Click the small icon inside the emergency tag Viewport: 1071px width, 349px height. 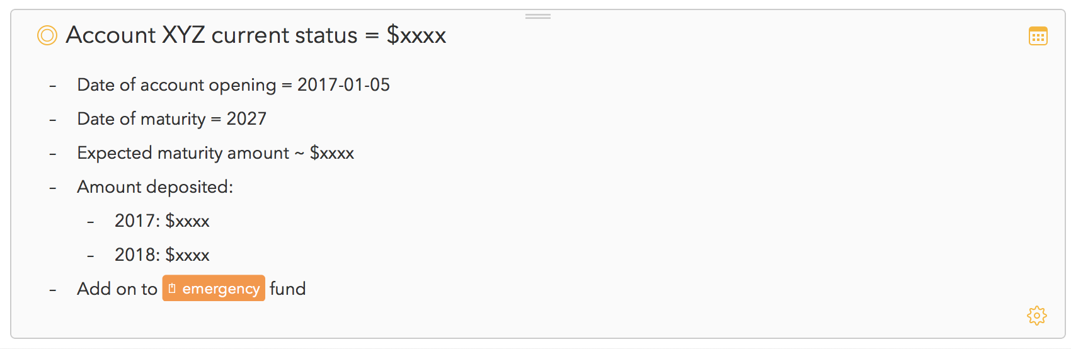[x=172, y=289]
